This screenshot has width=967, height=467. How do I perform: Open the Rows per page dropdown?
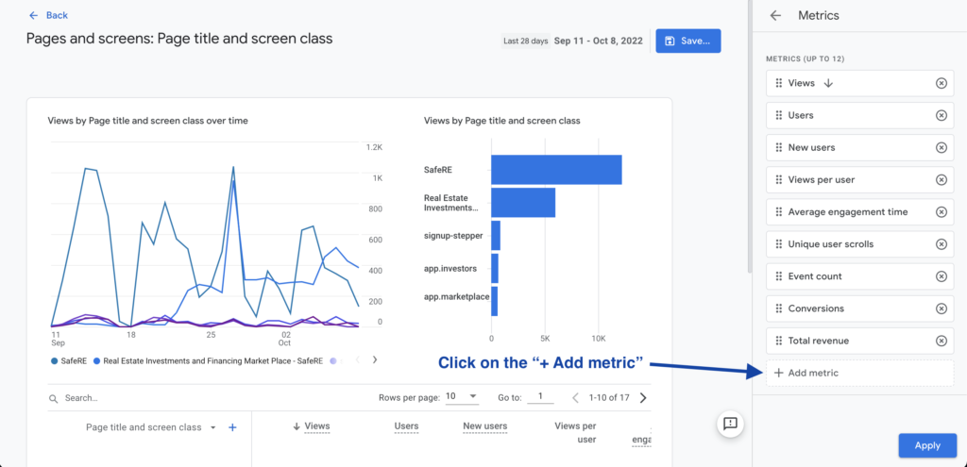pos(461,397)
